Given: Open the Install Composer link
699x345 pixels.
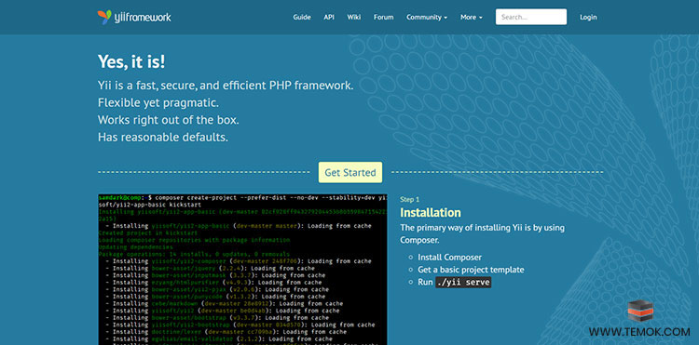Looking at the screenshot, I should pyautogui.click(x=449, y=257).
